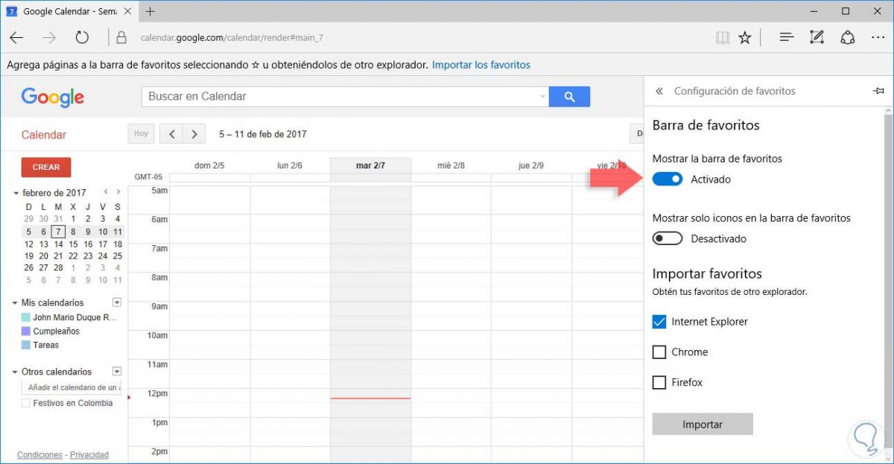This screenshot has height=464, width=894.
Task: Toggle Tareas calendar color box
Action: (x=26, y=346)
